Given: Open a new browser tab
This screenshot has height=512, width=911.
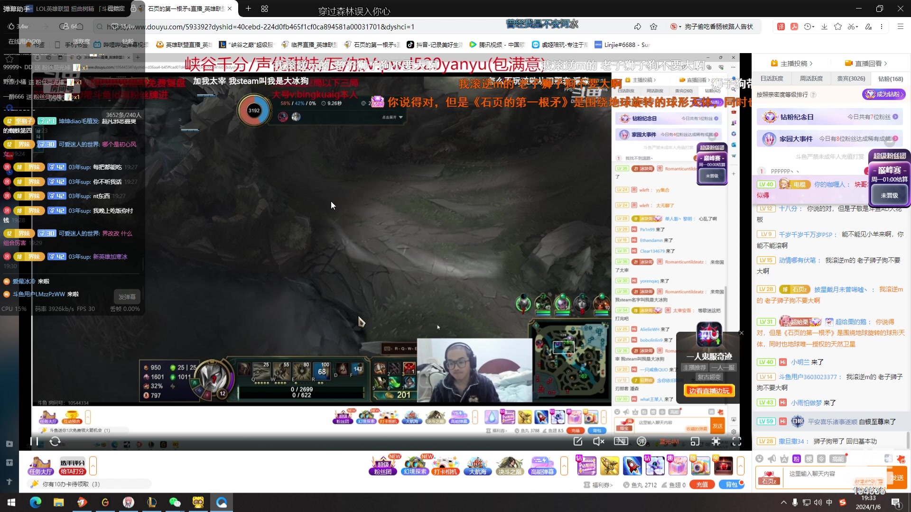Looking at the screenshot, I should 248,9.
